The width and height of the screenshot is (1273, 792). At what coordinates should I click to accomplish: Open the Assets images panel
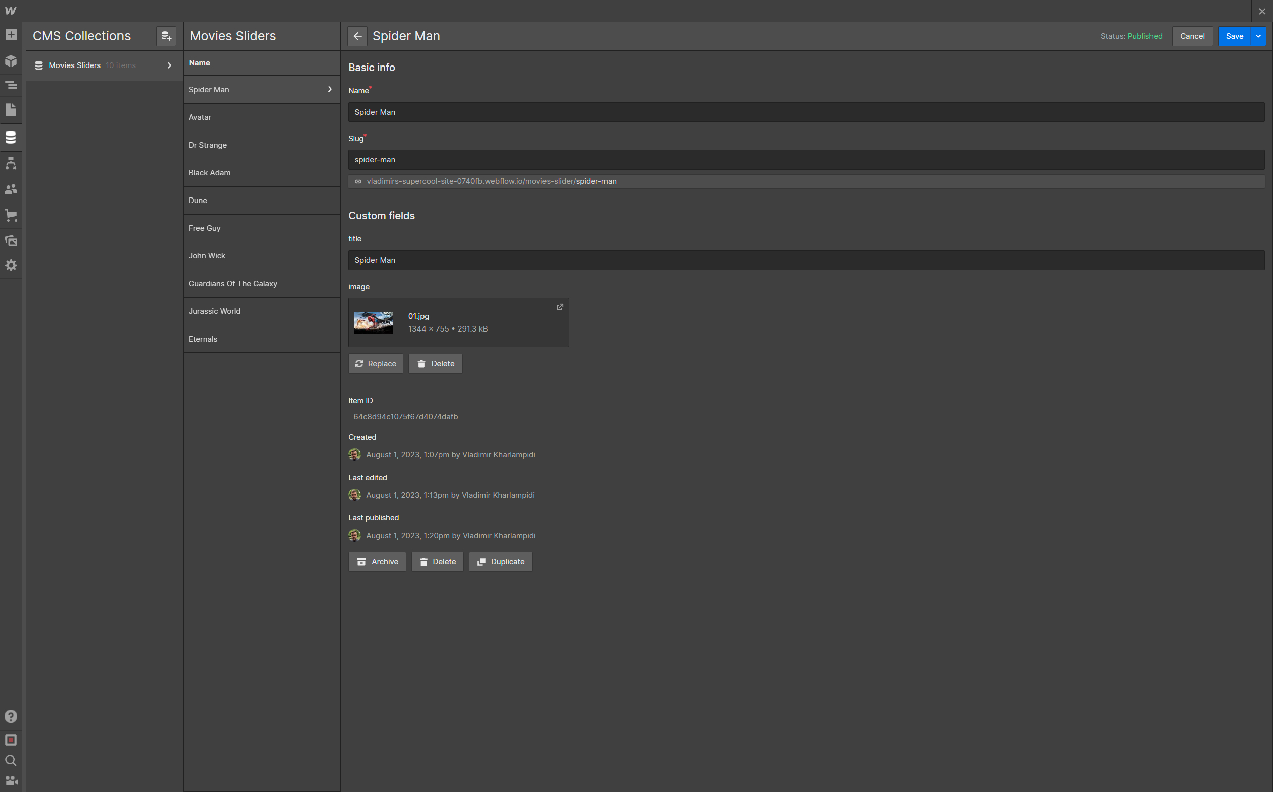[11, 240]
